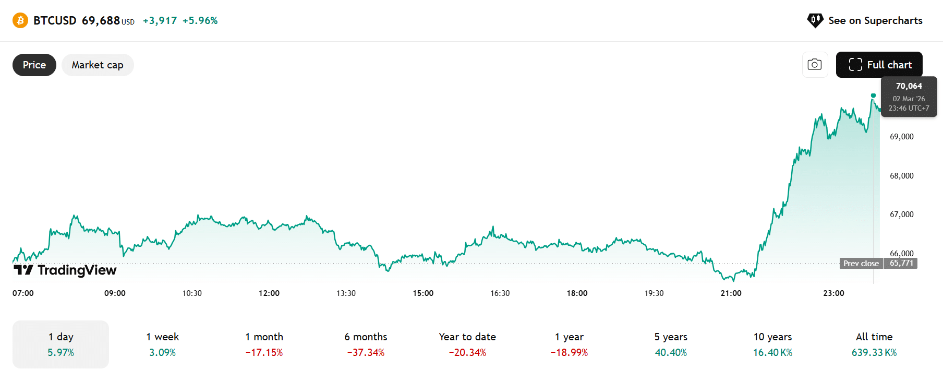Select the All time range
This screenshot has height=381, width=943.
coord(874,344)
